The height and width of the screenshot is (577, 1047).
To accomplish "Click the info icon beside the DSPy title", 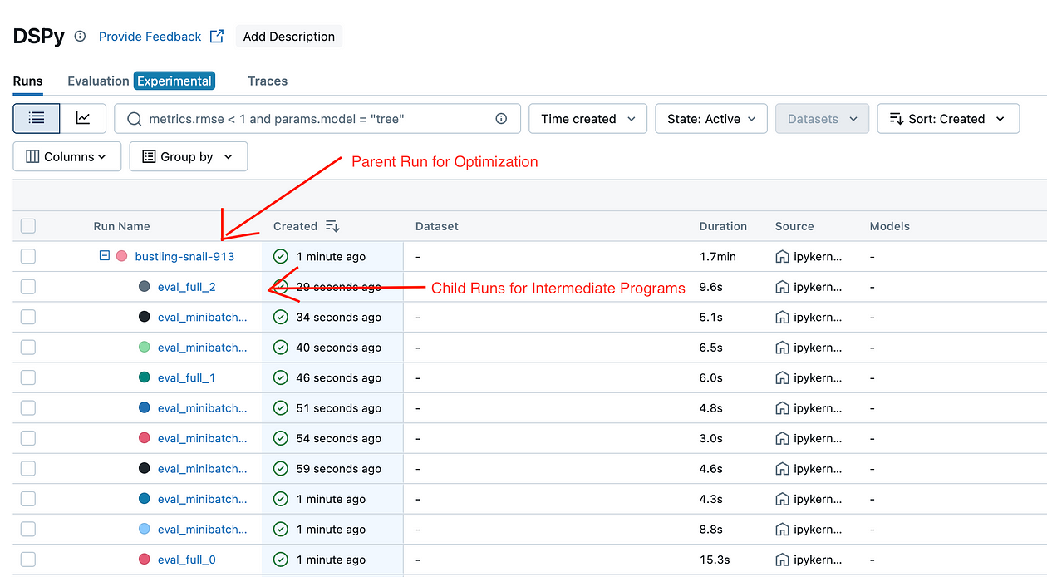I will coord(79,36).
